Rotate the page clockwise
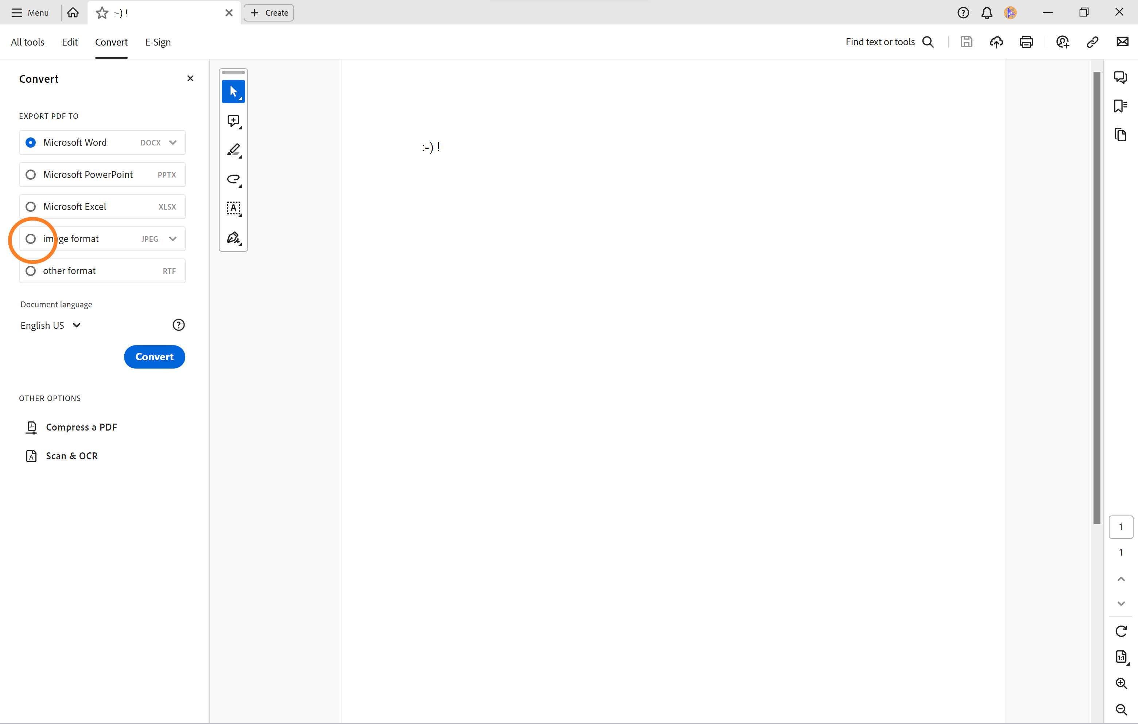 [1121, 631]
